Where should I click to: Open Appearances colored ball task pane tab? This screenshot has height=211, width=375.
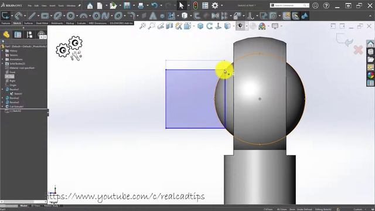point(370,75)
